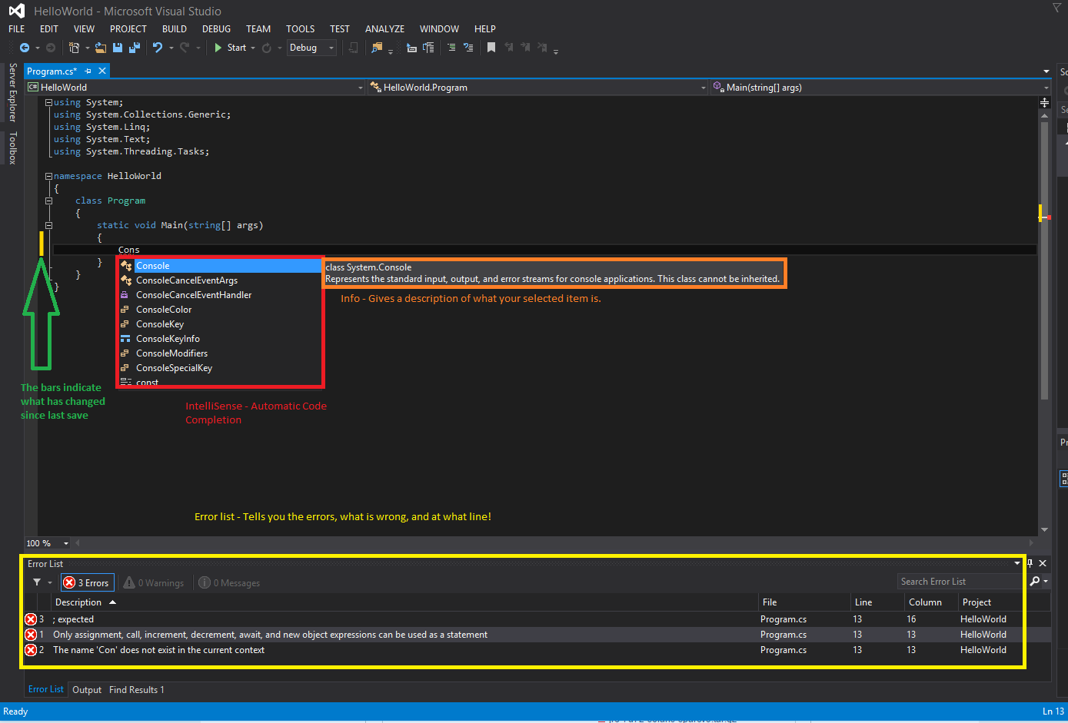Click in the Search Error List field

961,582
